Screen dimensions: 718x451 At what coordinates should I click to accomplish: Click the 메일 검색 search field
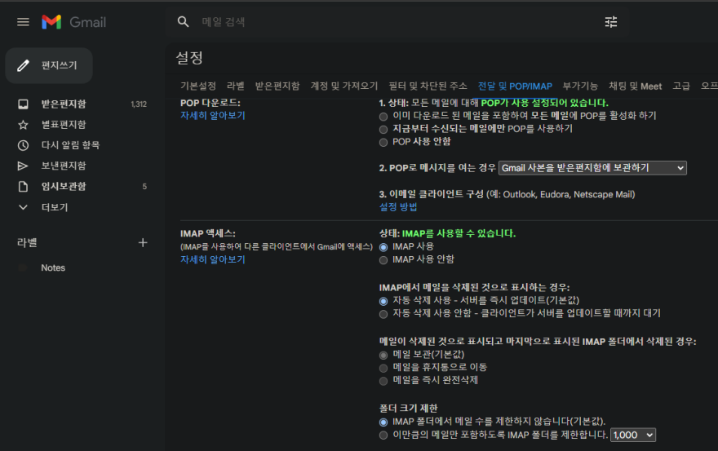click(398, 21)
